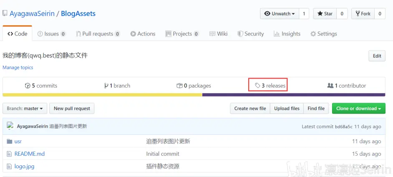View the 5 commits history

tap(41, 86)
